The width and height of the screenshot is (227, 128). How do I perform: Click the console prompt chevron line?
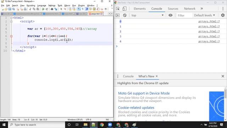[170, 46]
